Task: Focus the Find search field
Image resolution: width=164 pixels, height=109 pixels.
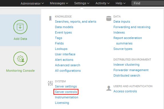Action: pos(148,3)
